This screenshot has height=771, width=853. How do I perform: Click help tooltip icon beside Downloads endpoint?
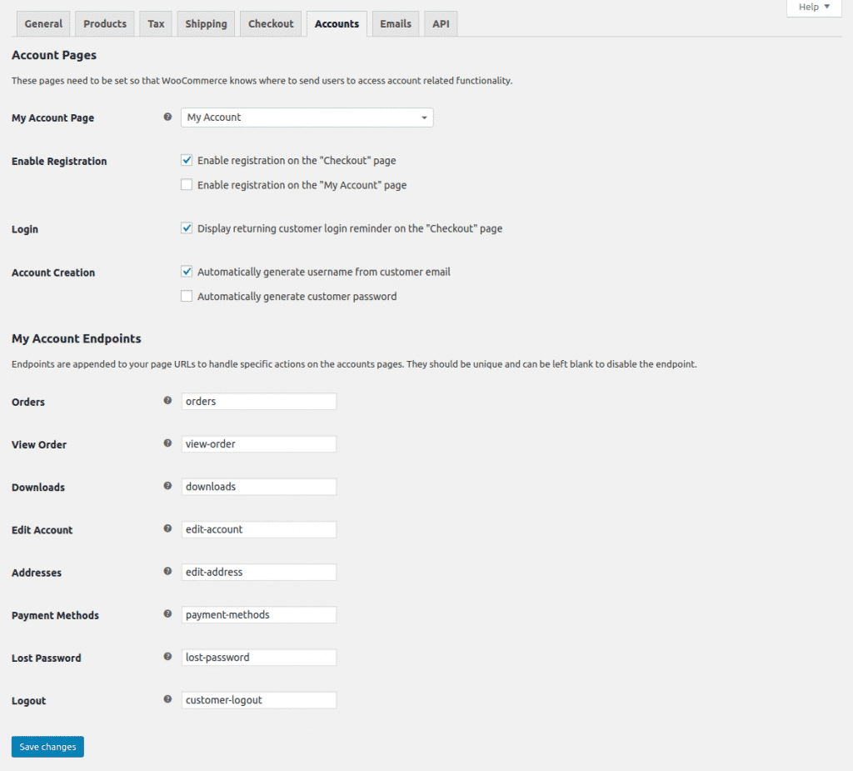[x=167, y=486]
